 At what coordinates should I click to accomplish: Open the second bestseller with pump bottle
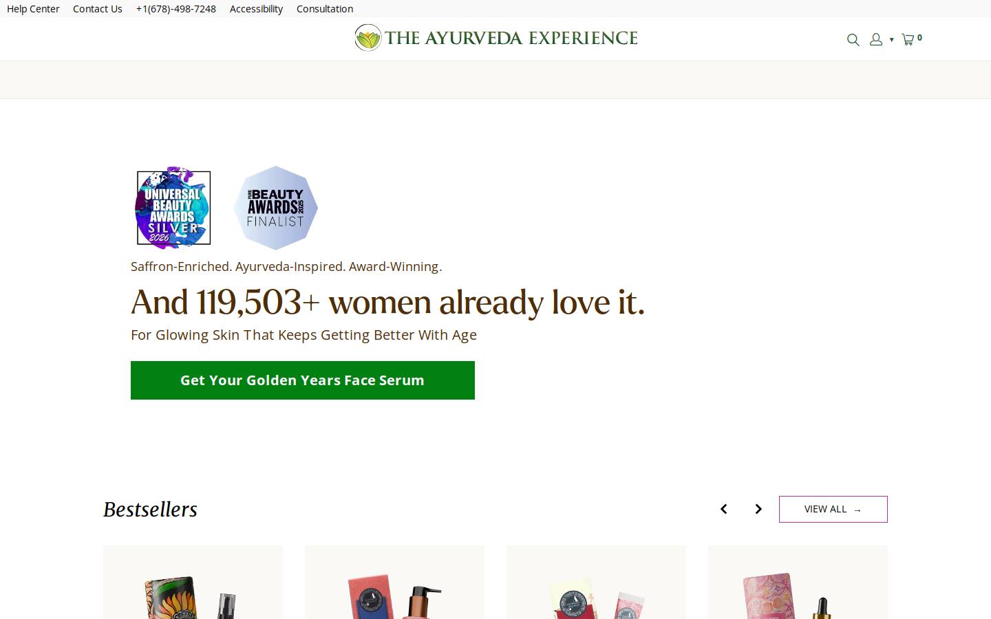click(394, 582)
